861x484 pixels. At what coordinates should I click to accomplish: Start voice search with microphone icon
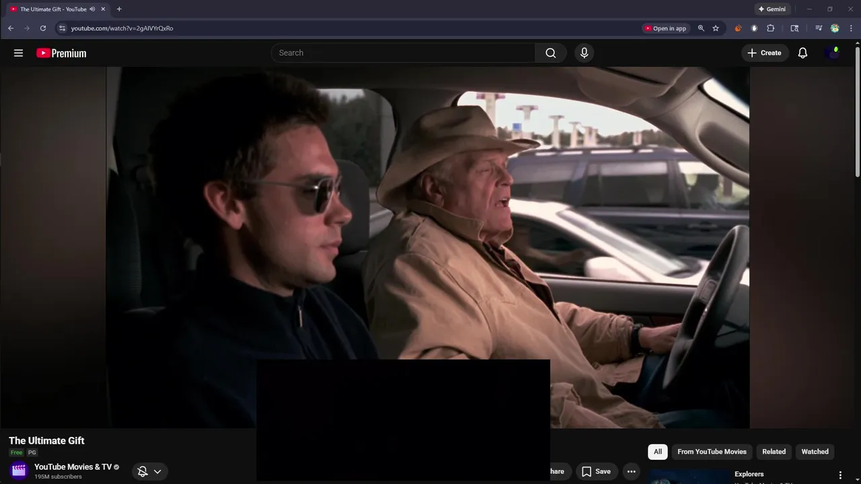pyautogui.click(x=584, y=53)
